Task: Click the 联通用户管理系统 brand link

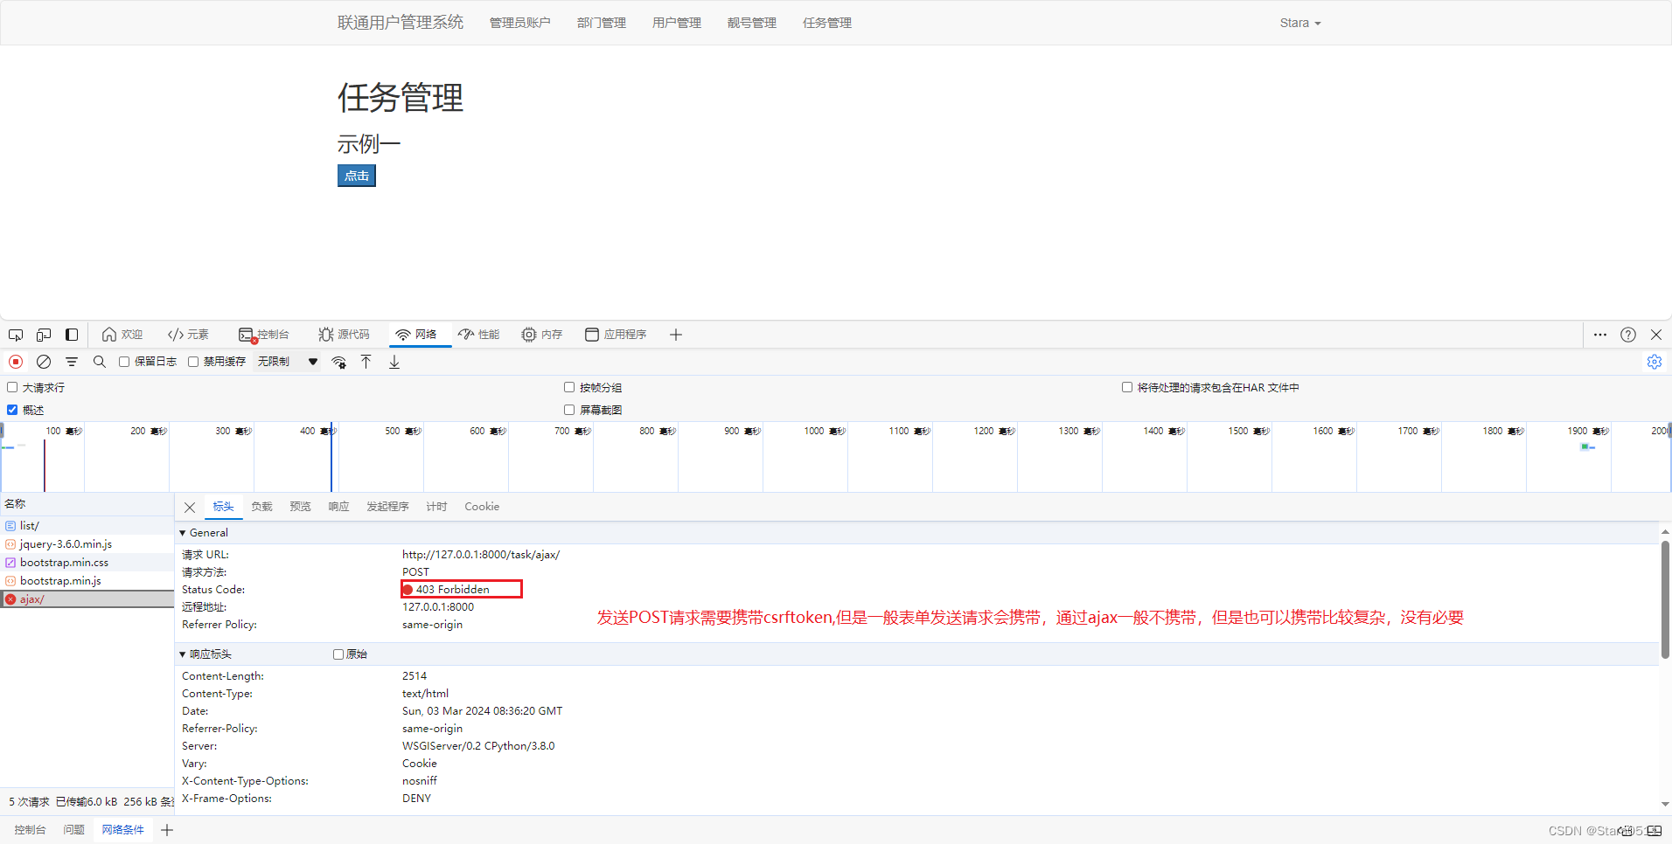Action: (401, 23)
